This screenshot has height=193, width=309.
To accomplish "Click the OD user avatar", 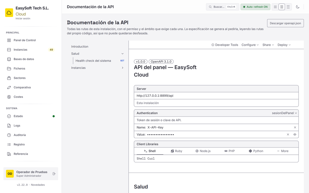I will pos(10,174).
